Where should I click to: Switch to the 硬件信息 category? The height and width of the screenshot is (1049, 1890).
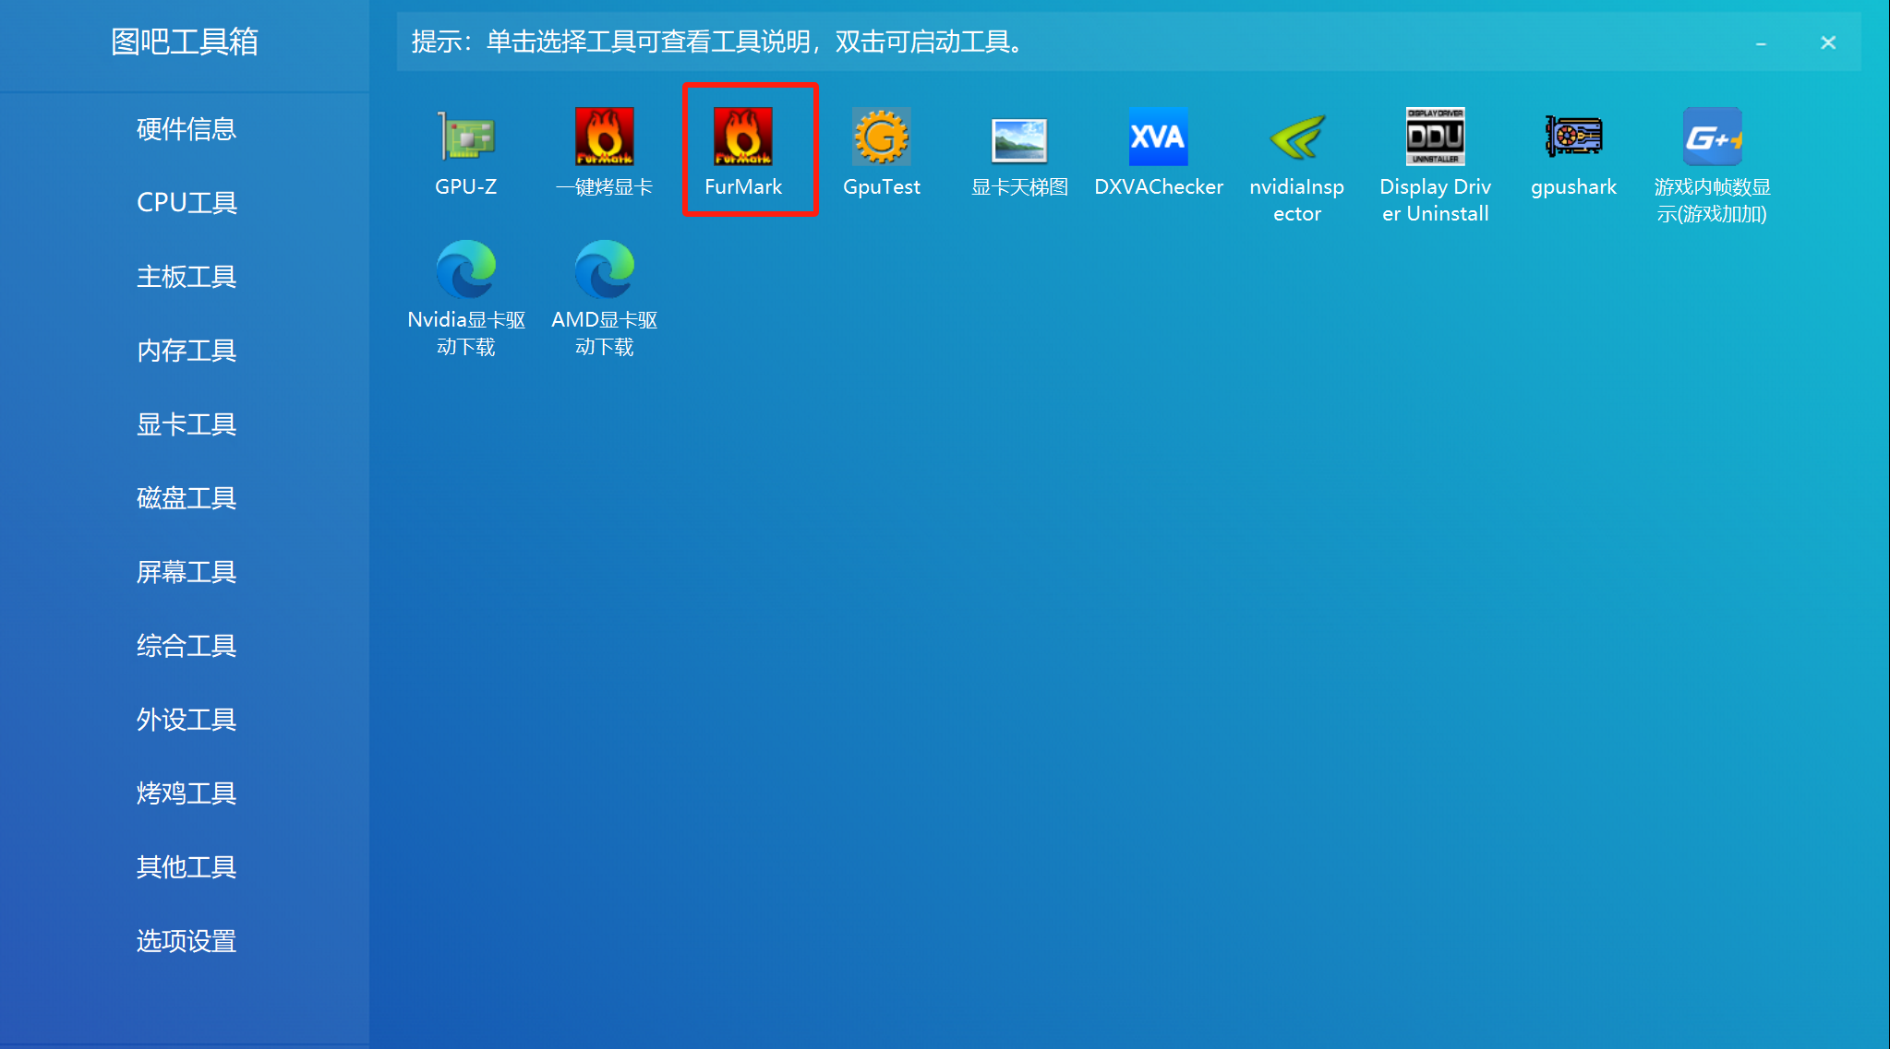tap(186, 129)
